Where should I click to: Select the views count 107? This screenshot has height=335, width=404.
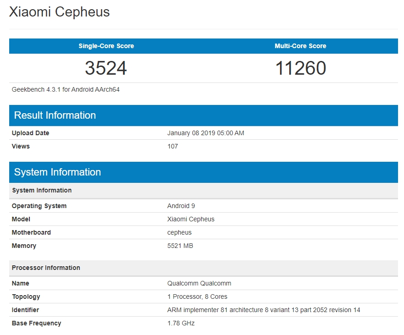click(x=173, y=146)
